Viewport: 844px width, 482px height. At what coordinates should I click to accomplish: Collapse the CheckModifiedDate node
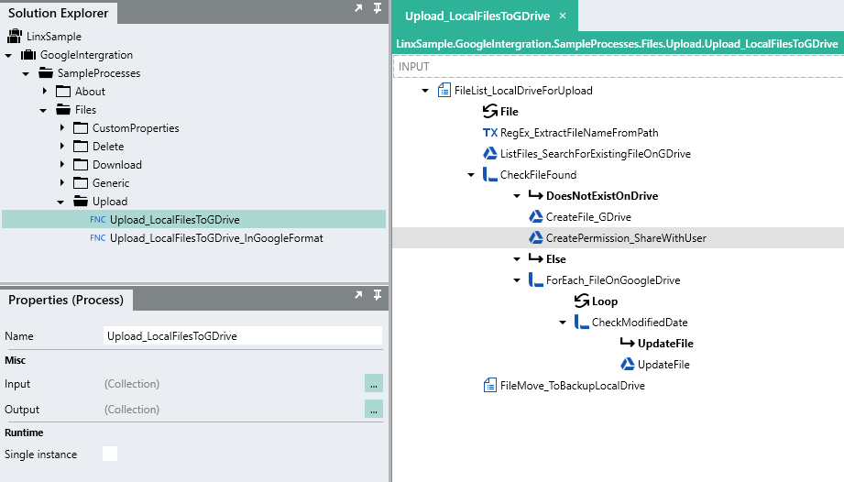(x=563, y=323)
